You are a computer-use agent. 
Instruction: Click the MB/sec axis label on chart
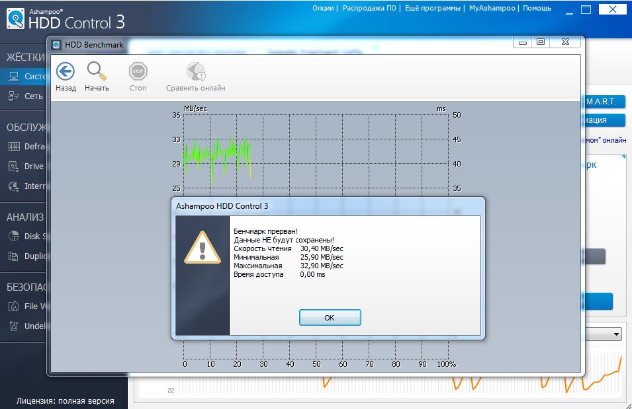(x=195, y=108)
